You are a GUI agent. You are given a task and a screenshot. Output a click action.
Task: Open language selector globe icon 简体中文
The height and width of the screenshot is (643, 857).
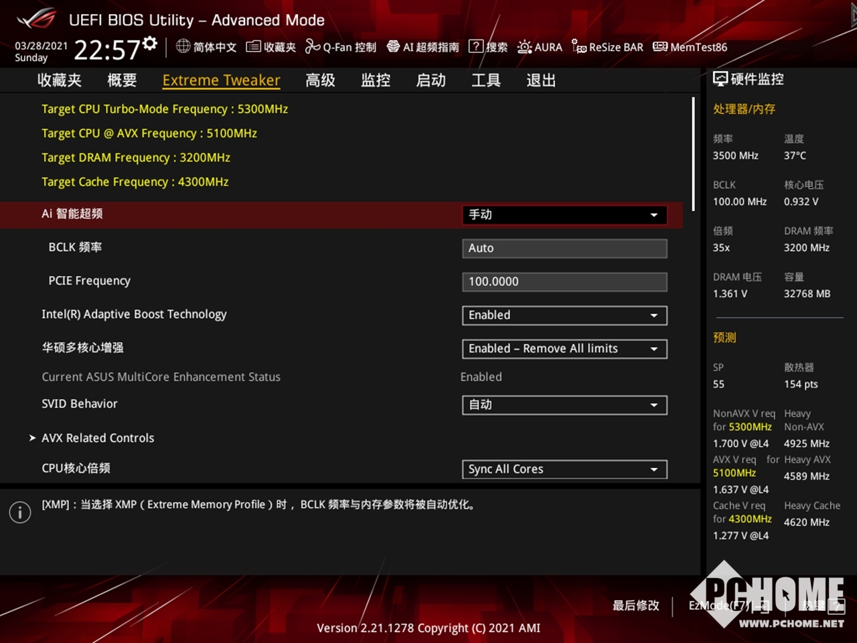tap(206, 47)
